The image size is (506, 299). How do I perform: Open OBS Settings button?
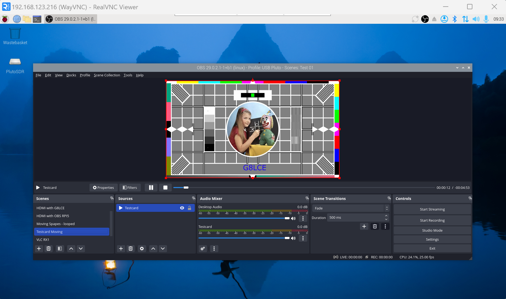[x=432, y=239]
